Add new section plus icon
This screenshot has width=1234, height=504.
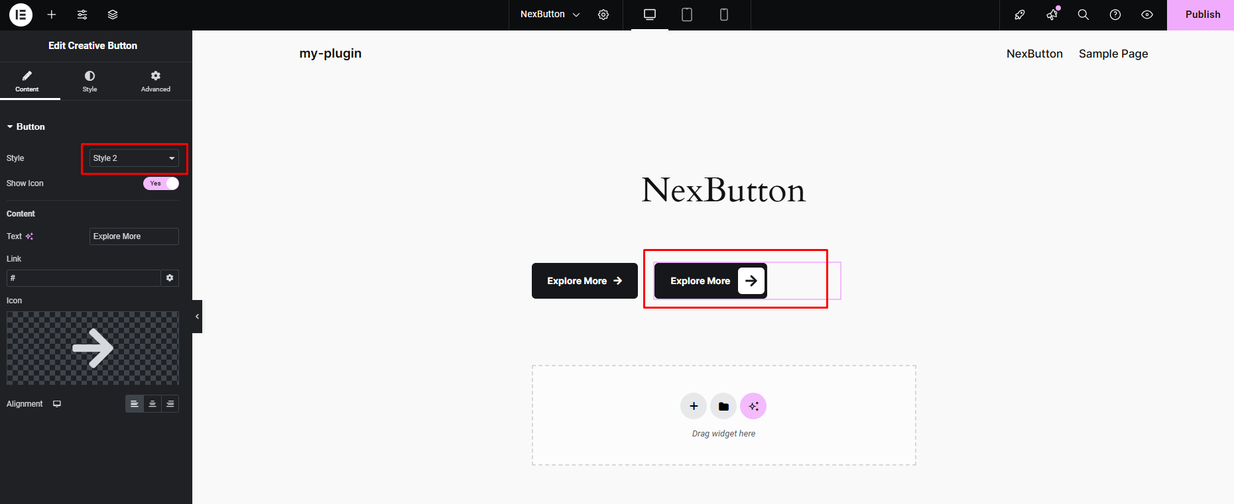tap(694, 406)
